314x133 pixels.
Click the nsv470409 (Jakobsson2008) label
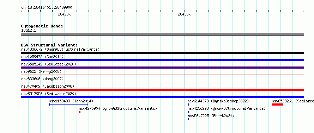[x=48, y=86]
